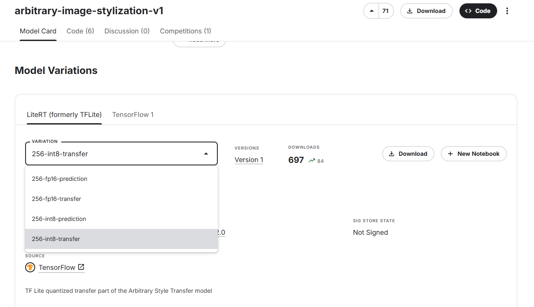Select 256-fp16-prediction variation
The width and height of the screenshot is (534, 307).
click(121, 179)
